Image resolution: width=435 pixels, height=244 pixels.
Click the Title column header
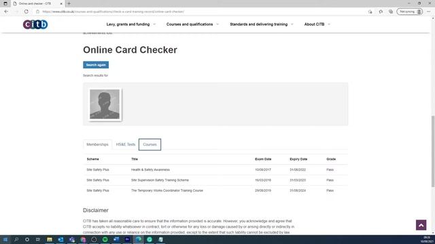tap(135, 159)
